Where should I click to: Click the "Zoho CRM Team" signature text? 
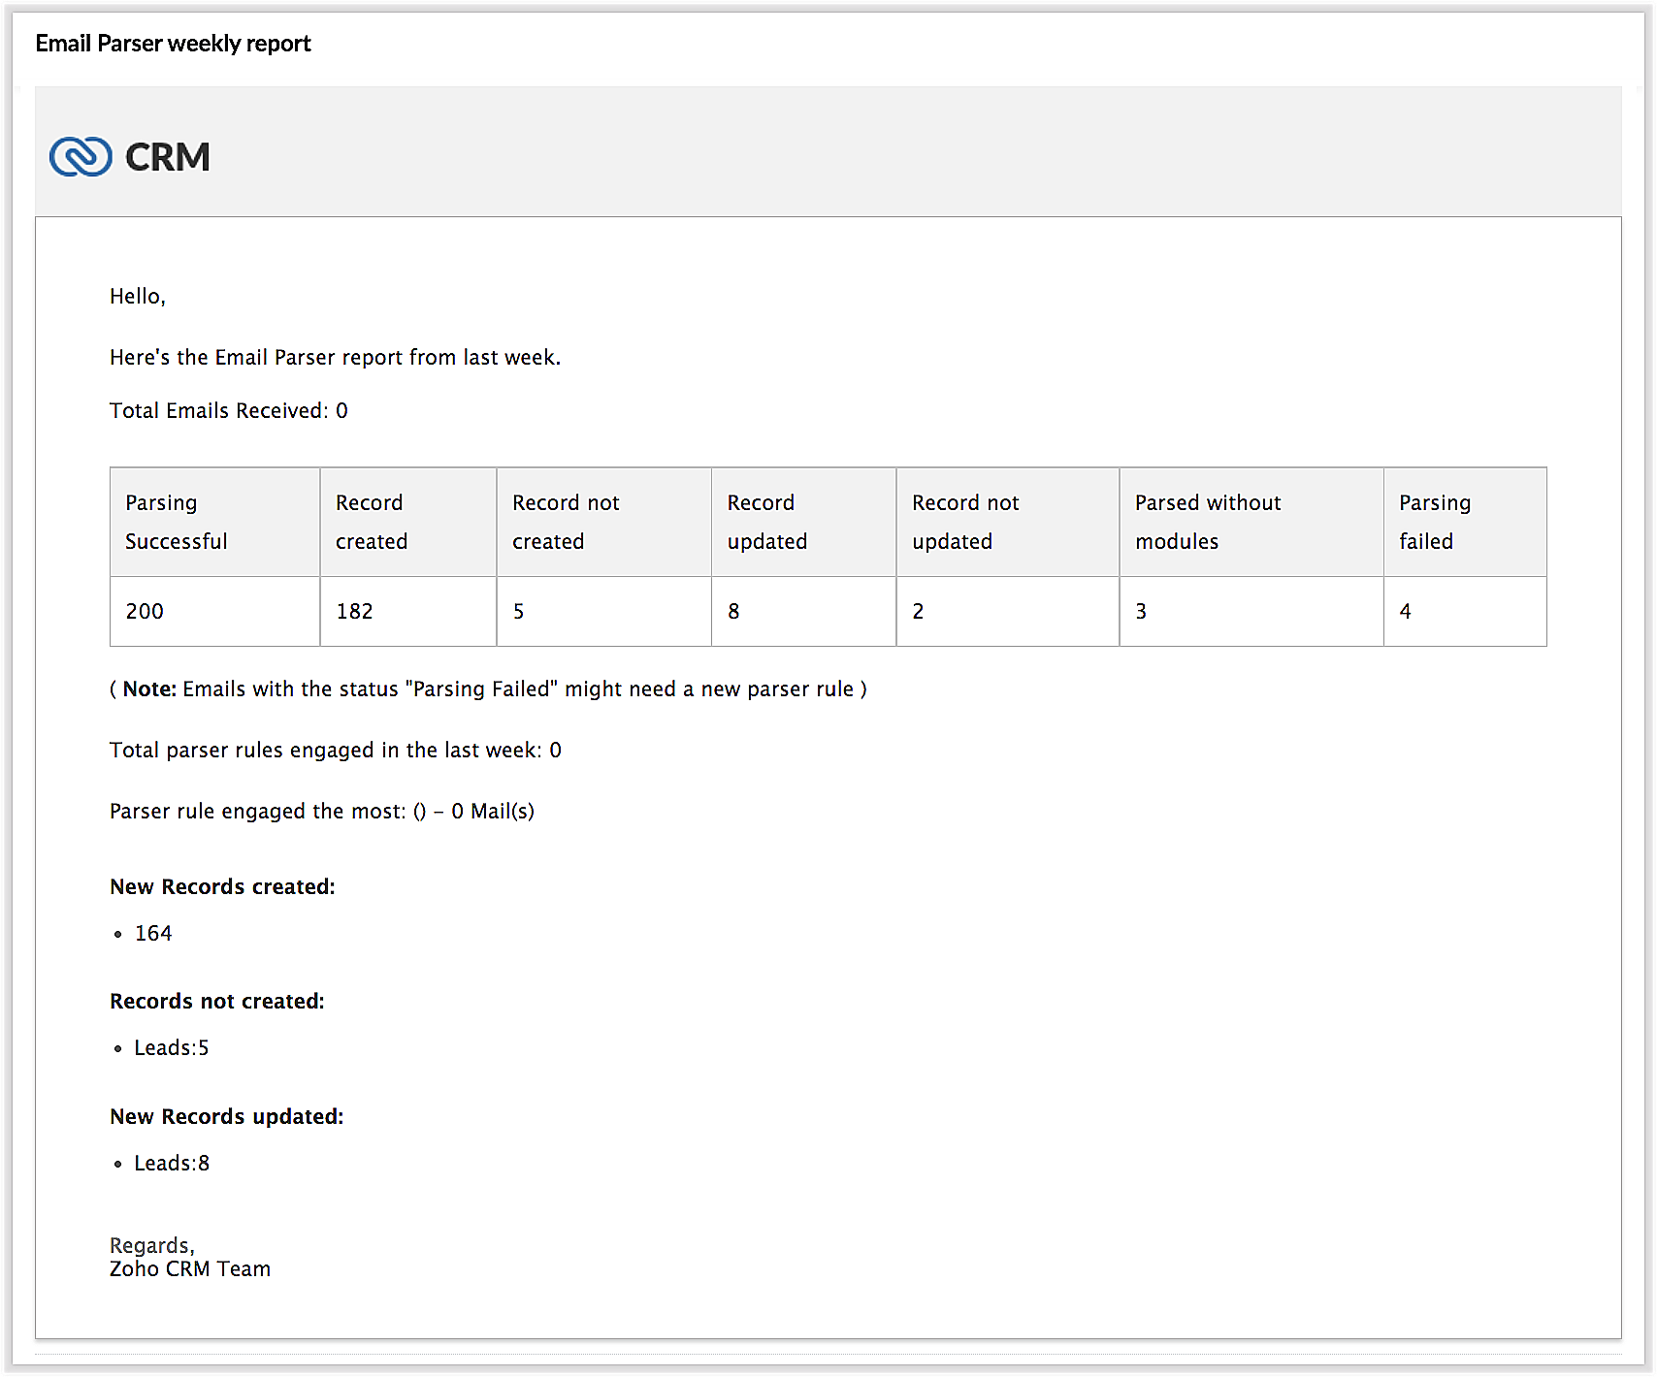coord(190,1268)
